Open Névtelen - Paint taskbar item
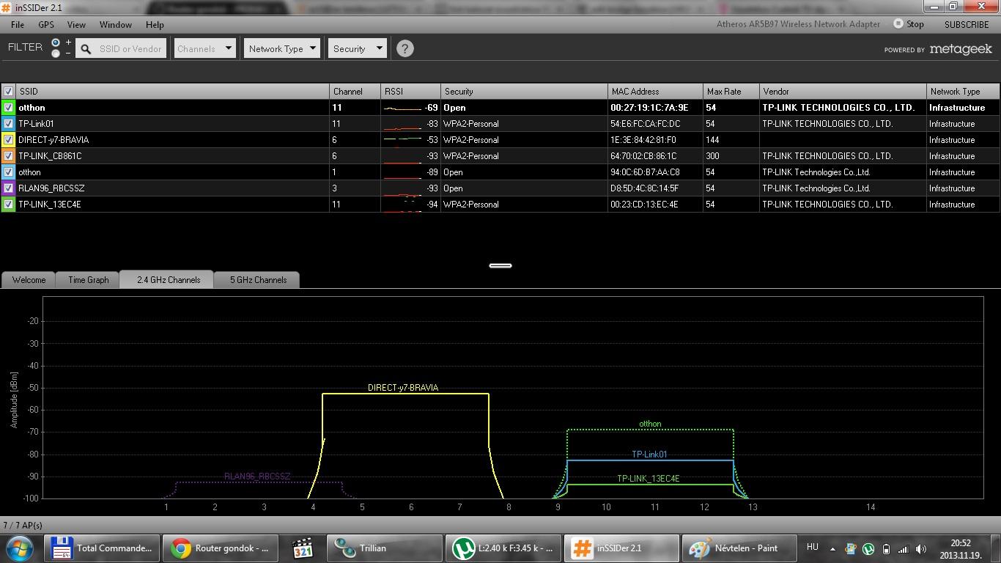Image resolution: width=1001 pixels, height=563 pixels. pos(739,548)
